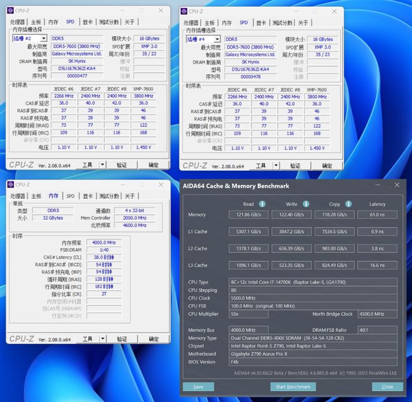Close the AIDA64 benchmark window with X
The image size is (412, 402).
click(397, 185)
